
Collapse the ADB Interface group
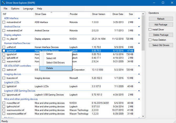click(x=139, y=18)
